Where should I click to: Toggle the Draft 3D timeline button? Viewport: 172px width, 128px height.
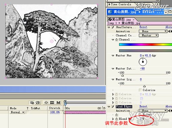click(x=38, y=102)
